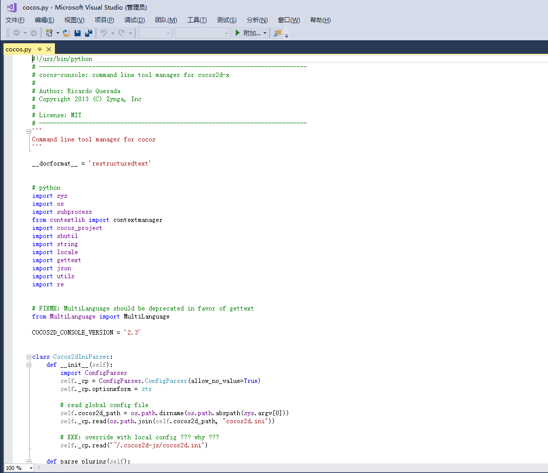Click the Undo arrow icon

pyautogui.click(x=104, y=33)
